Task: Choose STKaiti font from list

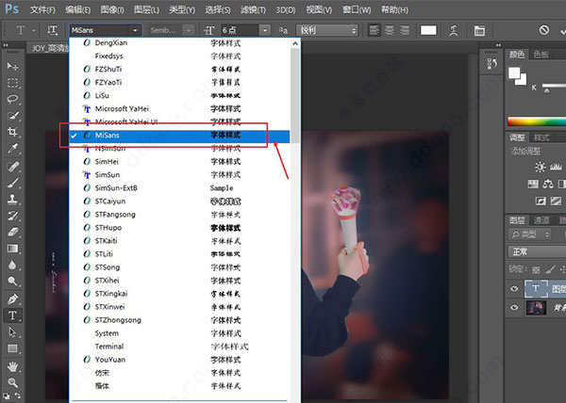Action: pos(179,240)
